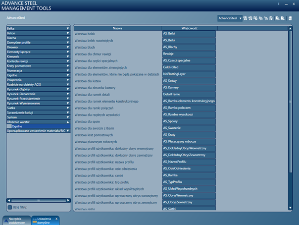Open the AdvanceSteel database dropdown
The height and width of the screenshot is (225, 299).
tap(240, 18)
